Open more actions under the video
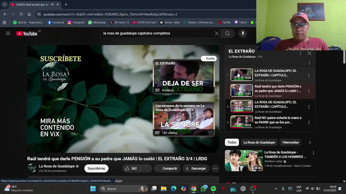 215,168
